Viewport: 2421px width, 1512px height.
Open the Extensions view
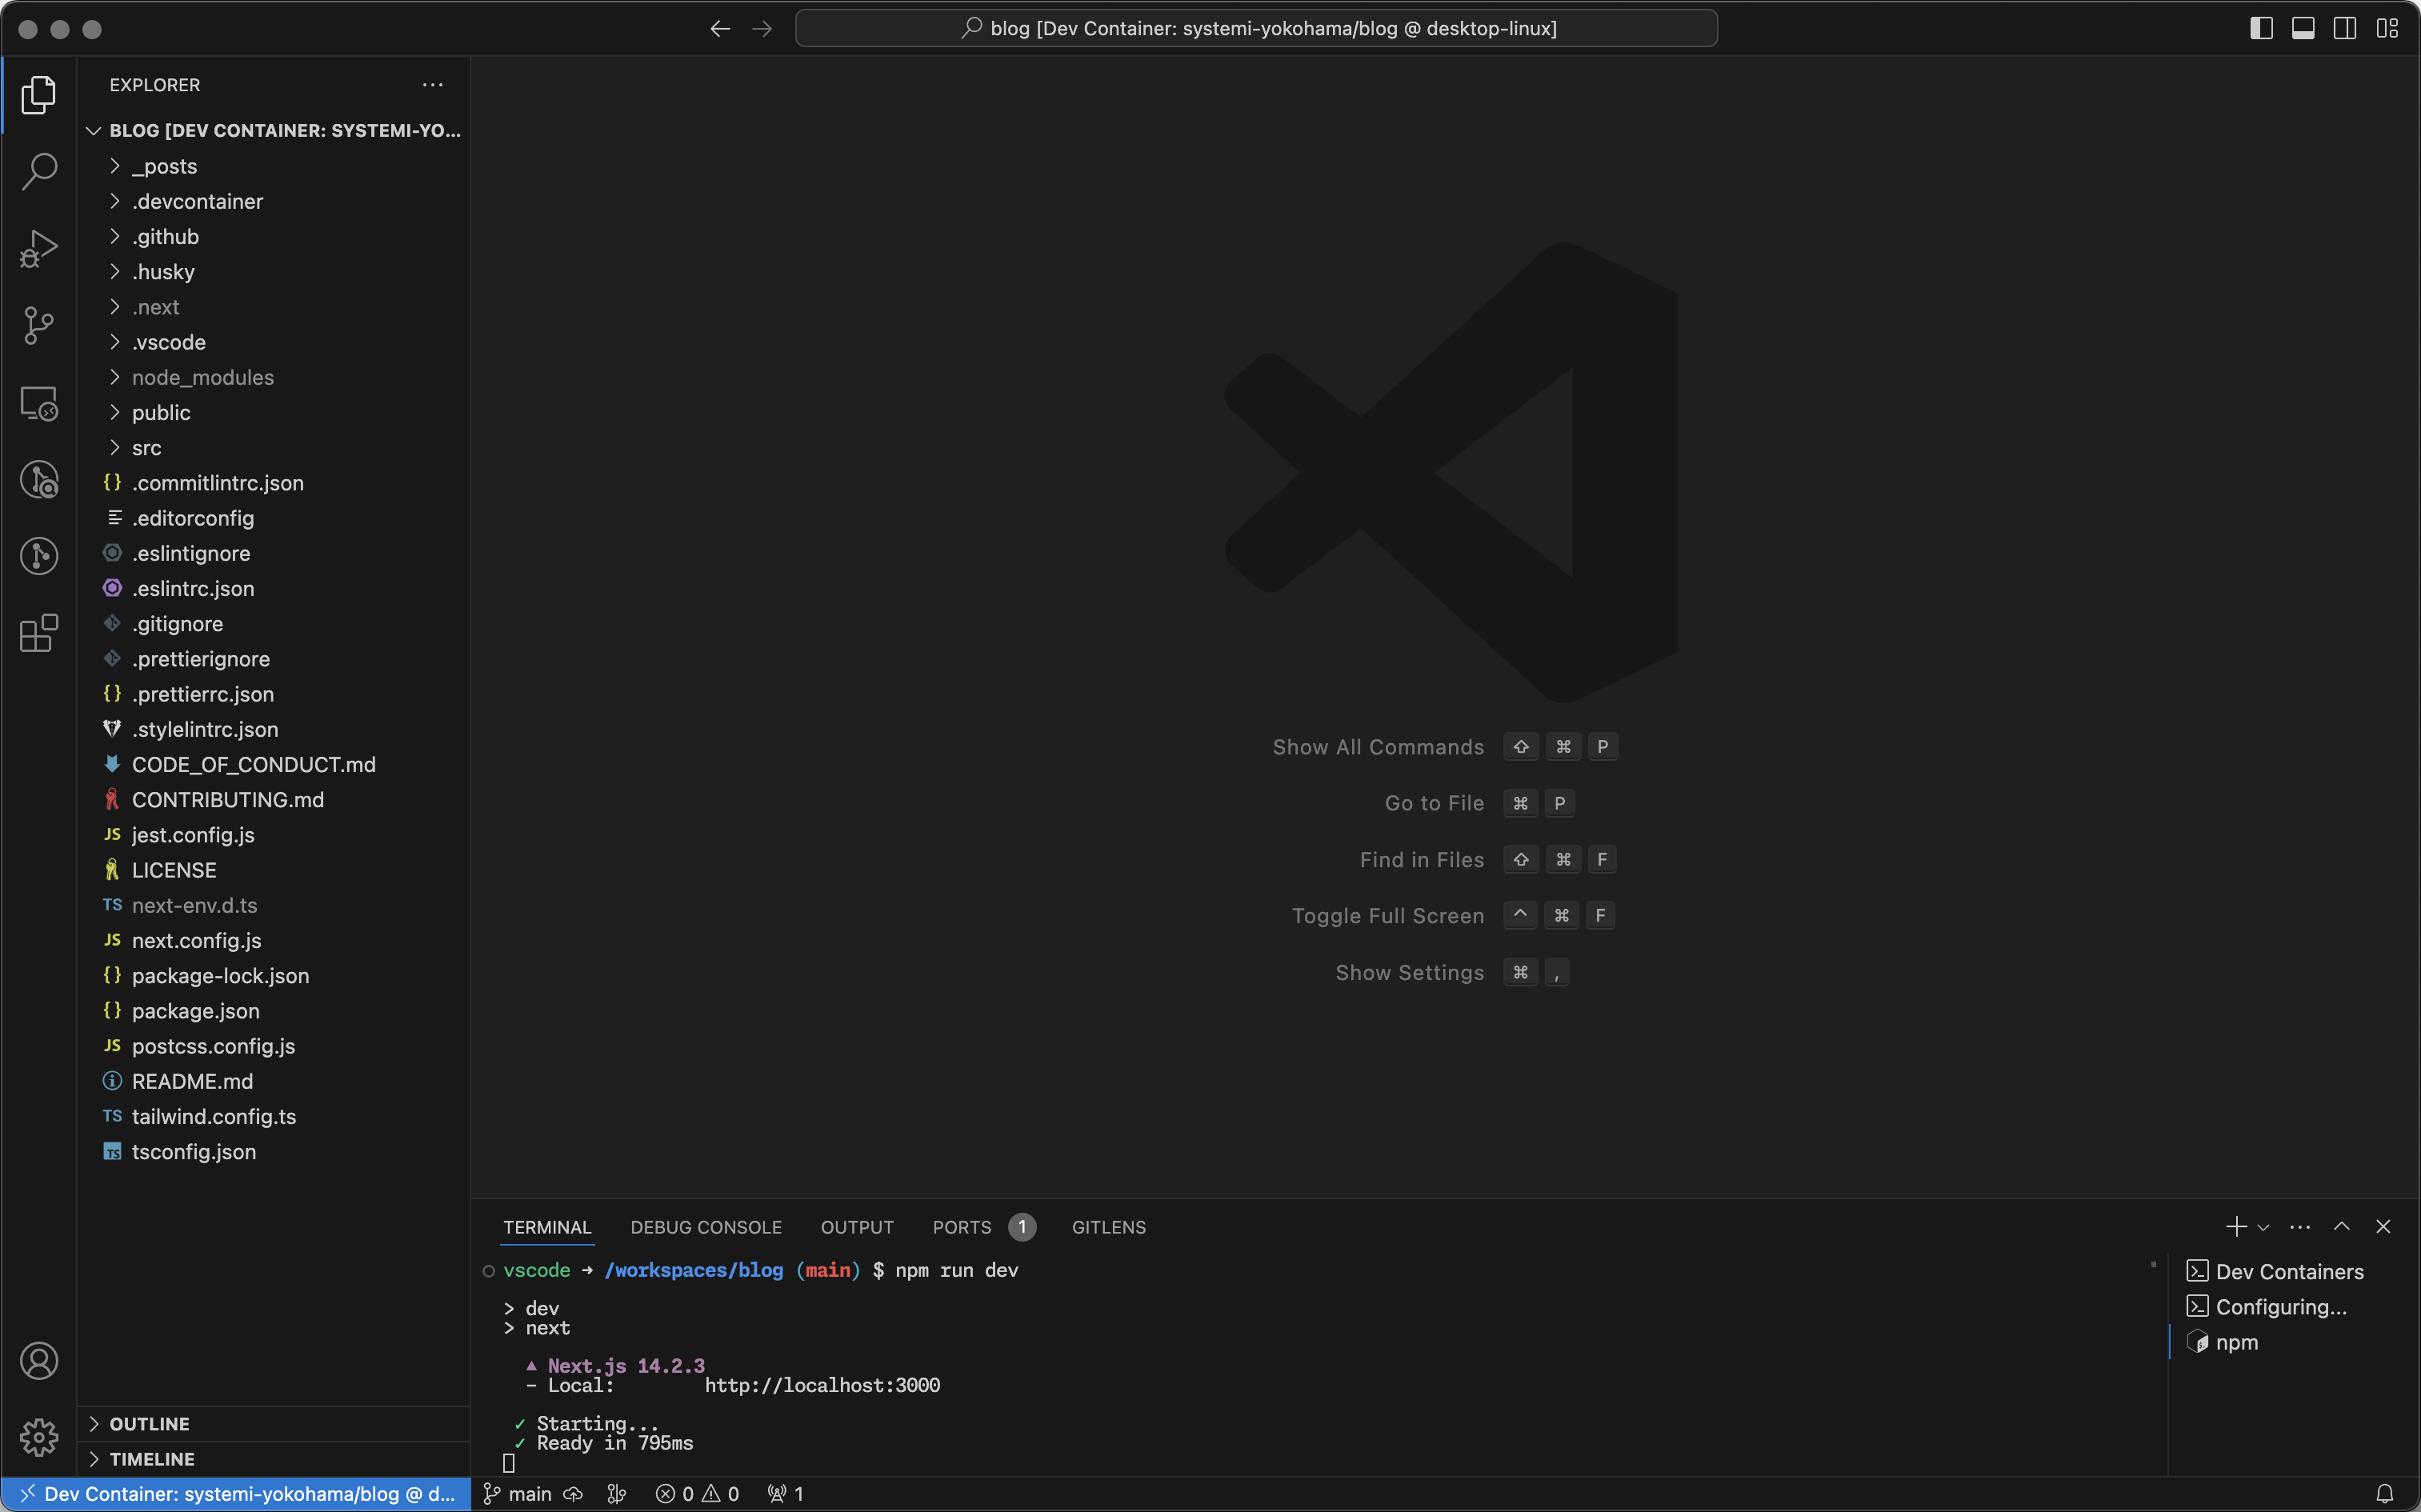coord(38,633)
